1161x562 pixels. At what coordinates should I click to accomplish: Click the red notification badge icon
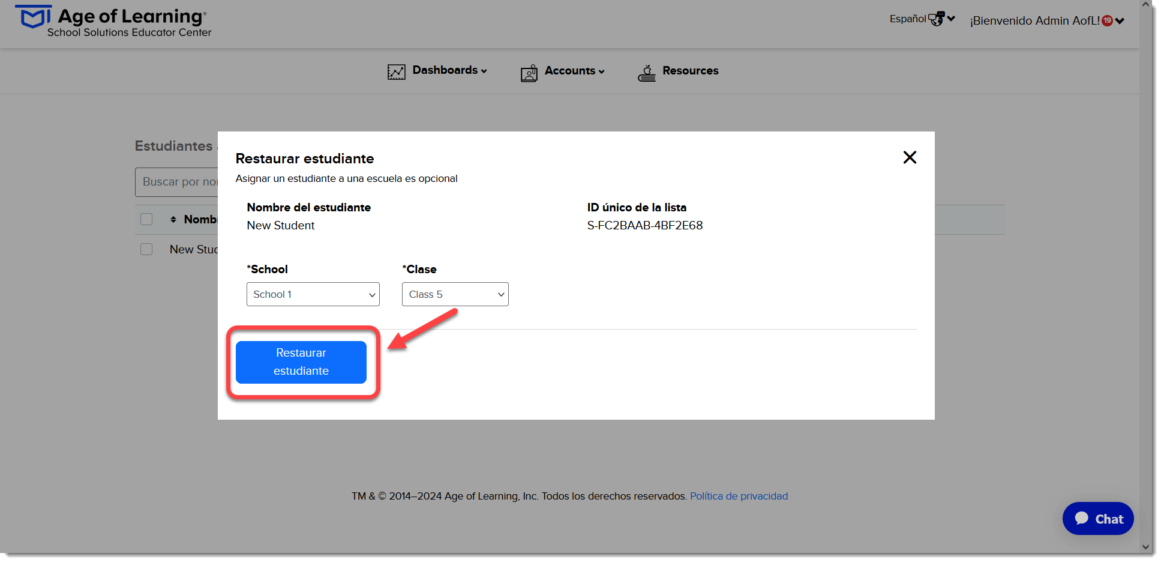tap(1107, 20)
